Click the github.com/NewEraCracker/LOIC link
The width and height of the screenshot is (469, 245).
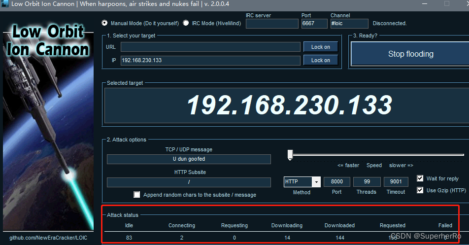(x=48, y=238)
